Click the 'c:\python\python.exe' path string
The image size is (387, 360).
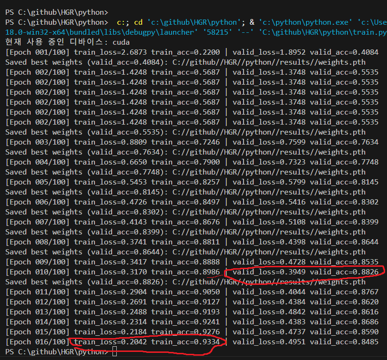[306, 22]
